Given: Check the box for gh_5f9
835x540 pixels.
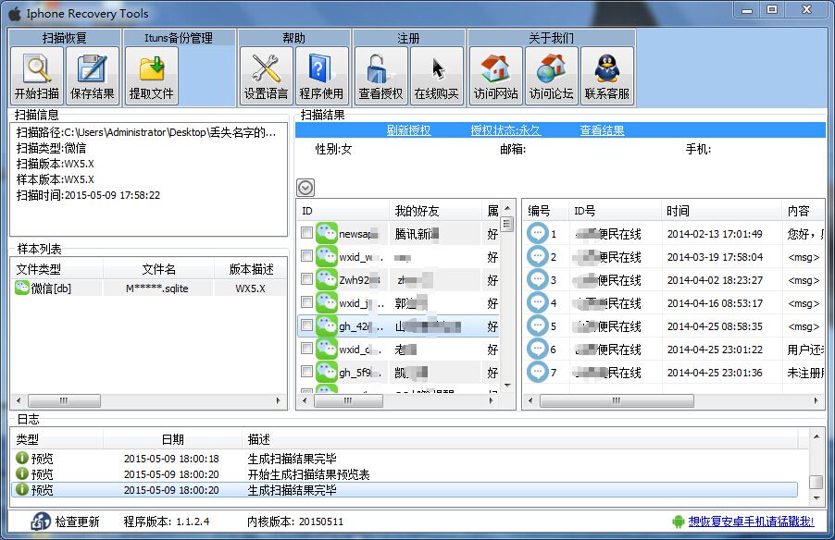Looking at the screenshot, I should (x=306, y=372).
